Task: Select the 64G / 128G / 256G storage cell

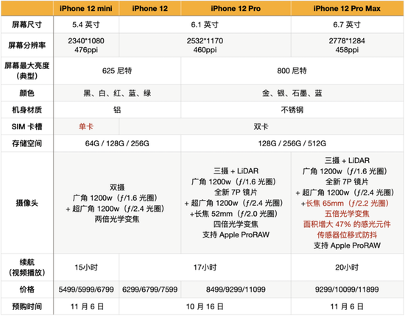Action: tap(117, 143)
